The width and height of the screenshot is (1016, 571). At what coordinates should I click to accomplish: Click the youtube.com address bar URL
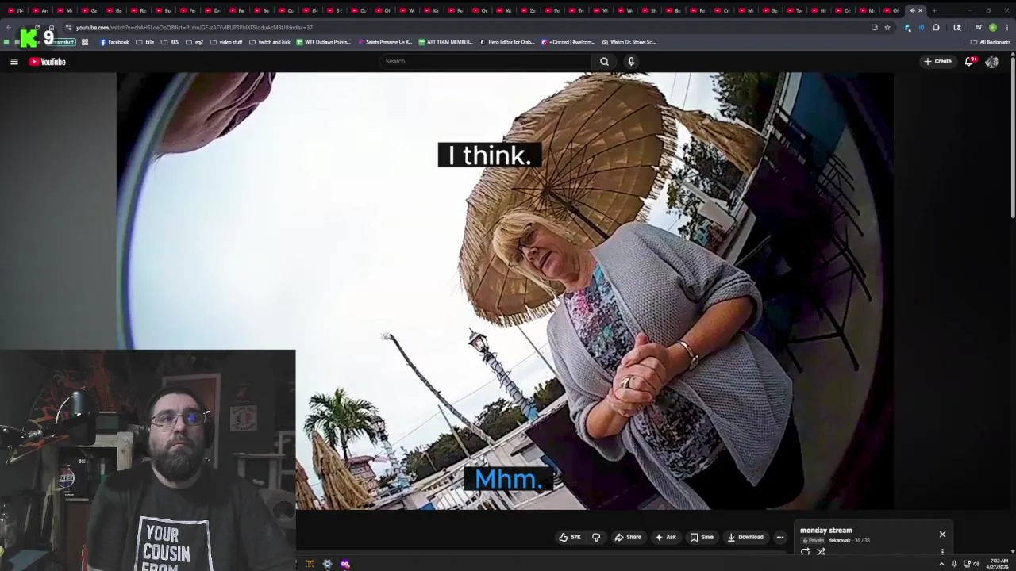(x=194, y=28)
